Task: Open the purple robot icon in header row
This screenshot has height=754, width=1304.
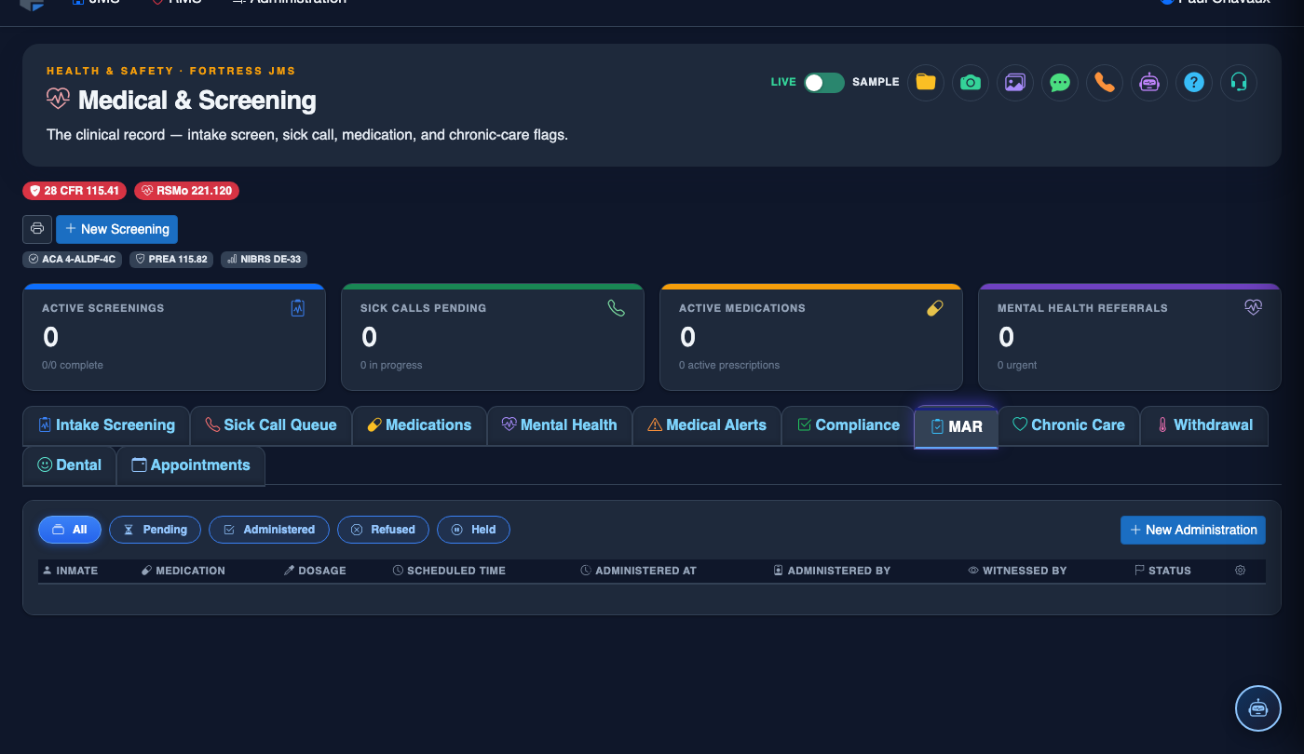Action: click(x=1149, y=82)
